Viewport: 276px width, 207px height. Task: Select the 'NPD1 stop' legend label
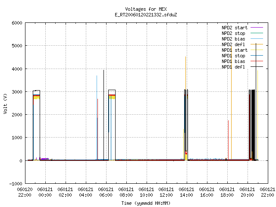[x=233, y=56]
